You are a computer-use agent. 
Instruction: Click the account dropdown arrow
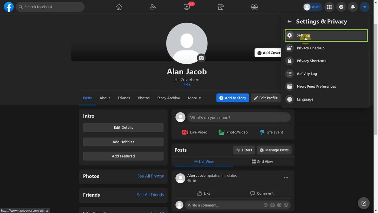365,7
